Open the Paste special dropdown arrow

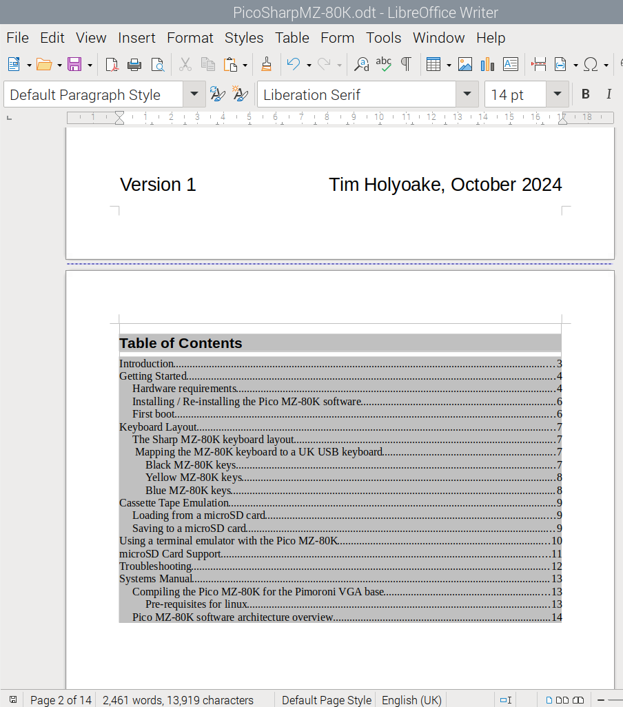[x=245, y=65]
